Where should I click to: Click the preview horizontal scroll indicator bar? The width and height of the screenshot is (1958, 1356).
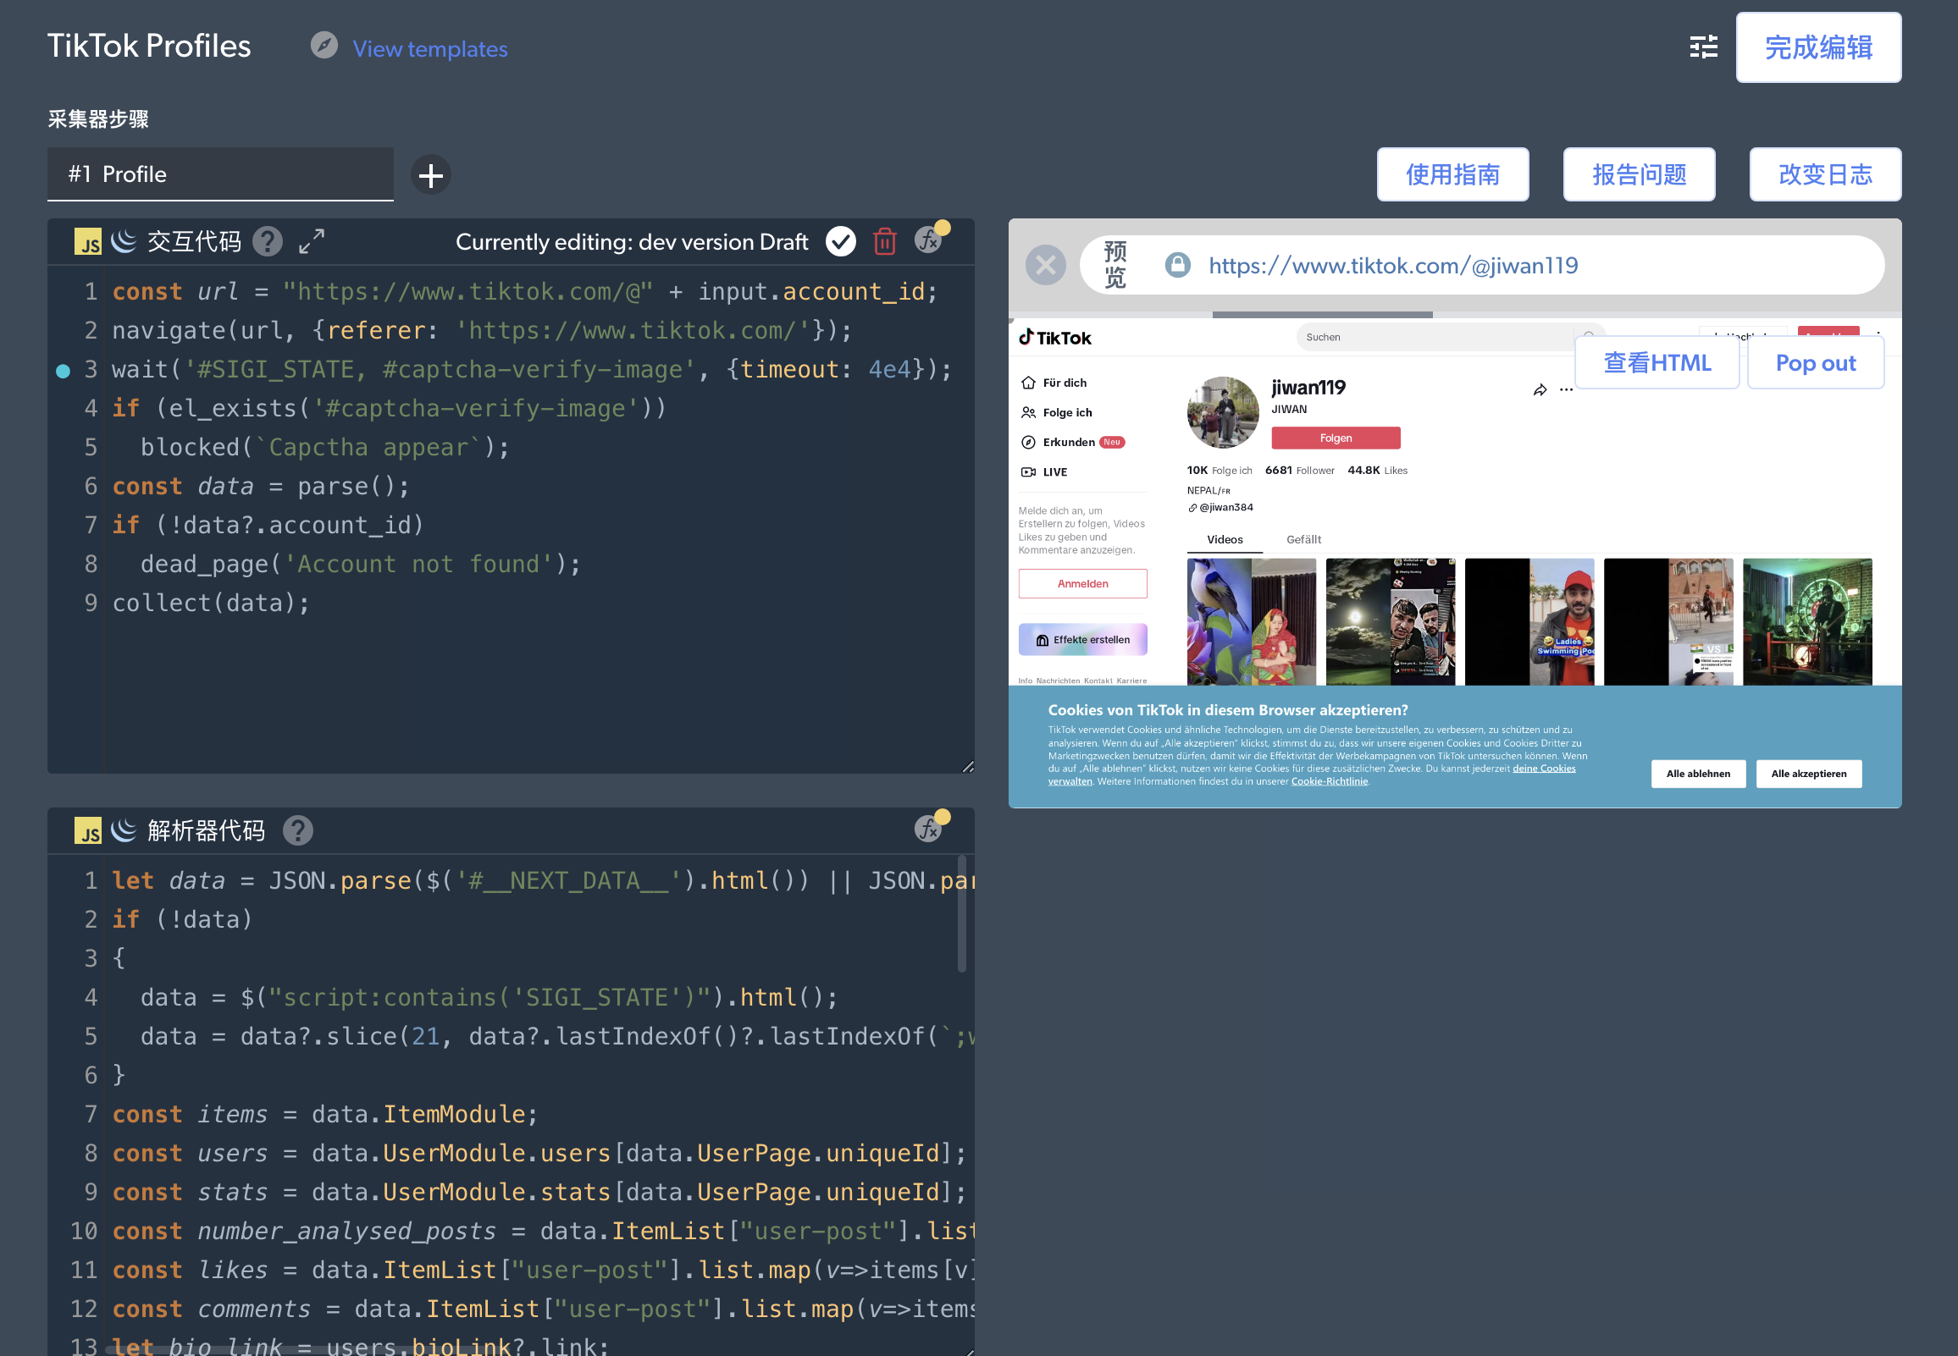1321,315
